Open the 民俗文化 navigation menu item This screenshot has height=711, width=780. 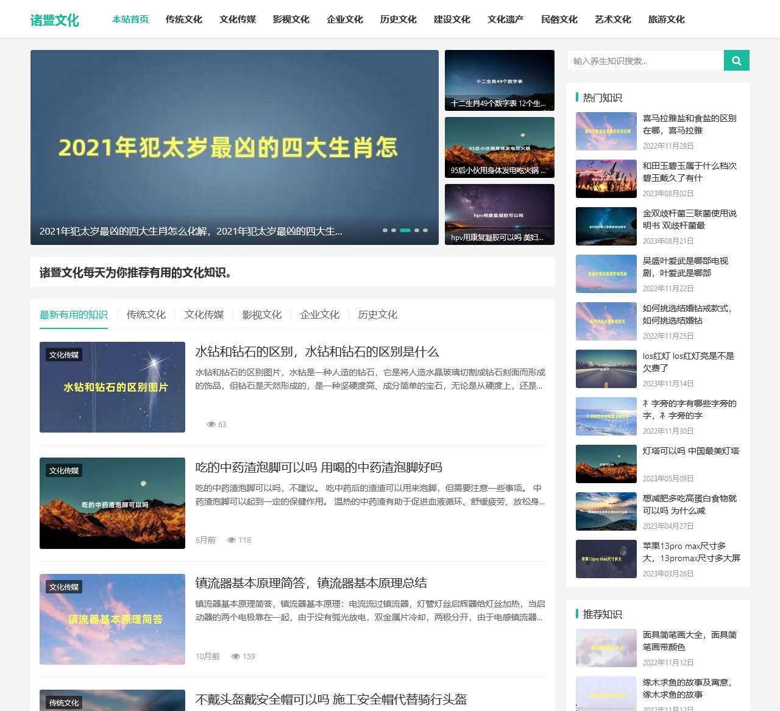click(x=559, y=19)
